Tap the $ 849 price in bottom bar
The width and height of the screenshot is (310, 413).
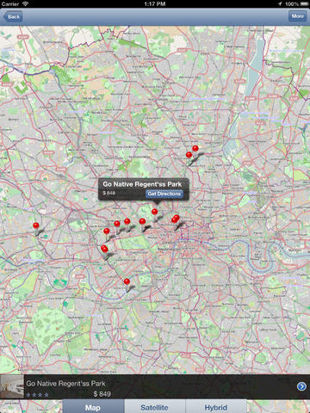102,394
